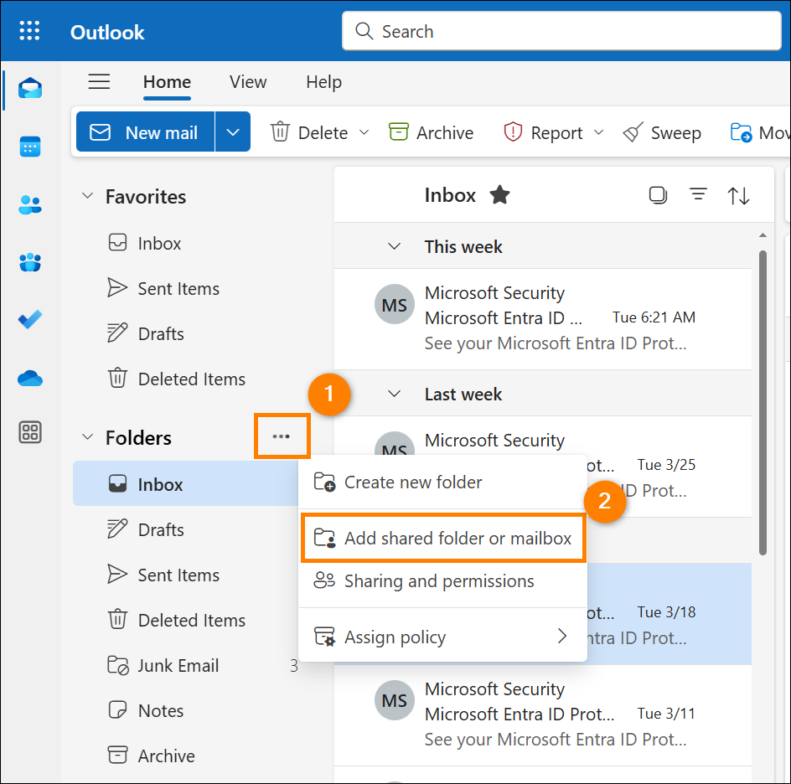Click the message list vertical scrollbar

(x=763, y=402)
